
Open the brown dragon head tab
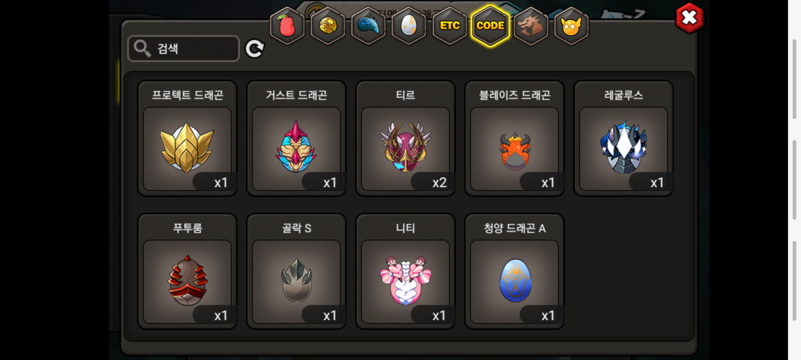point(531,26)
